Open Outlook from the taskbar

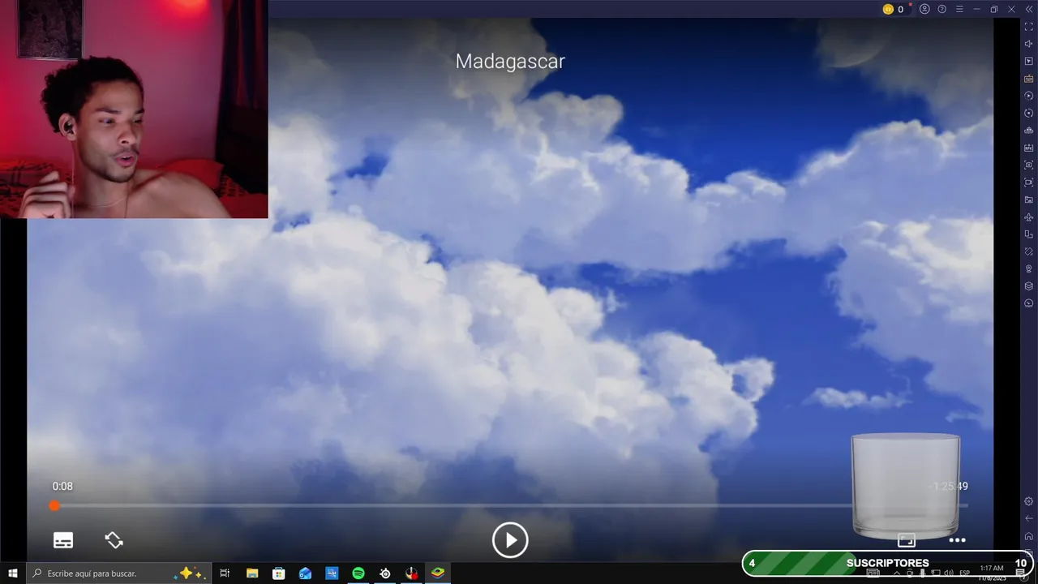[305, 573]
